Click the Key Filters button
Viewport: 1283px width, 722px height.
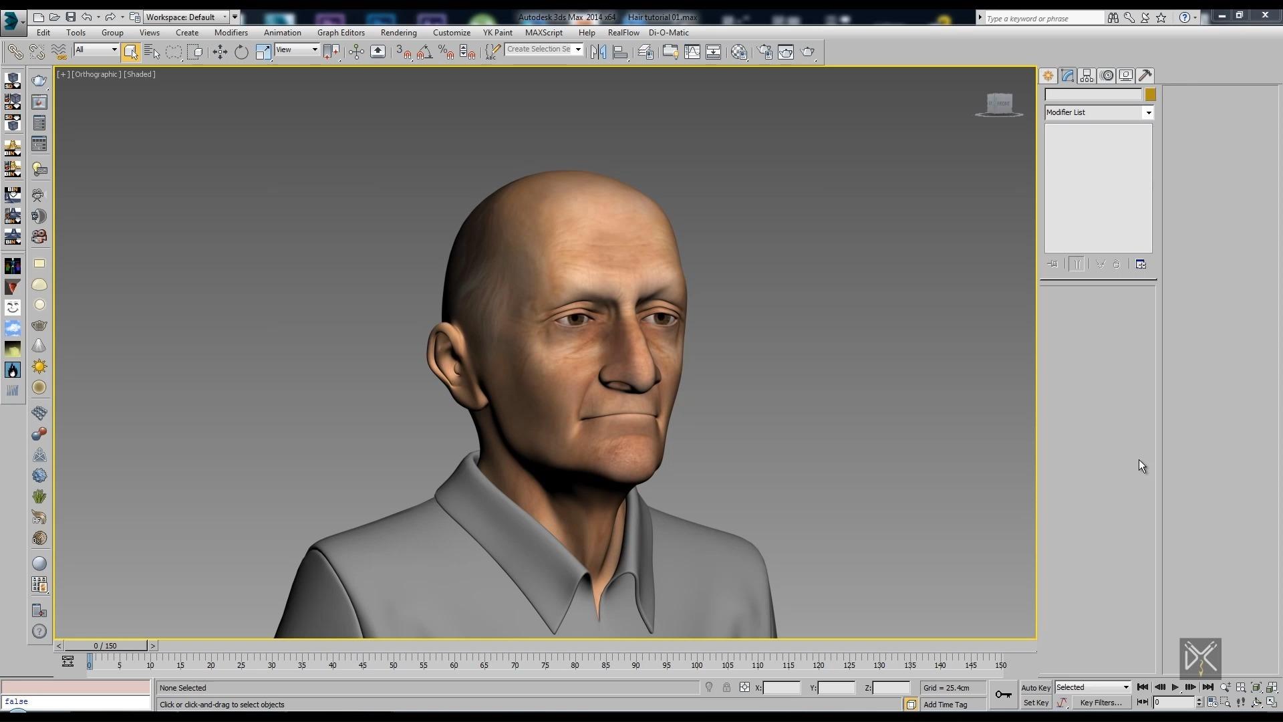point(1101,703)
